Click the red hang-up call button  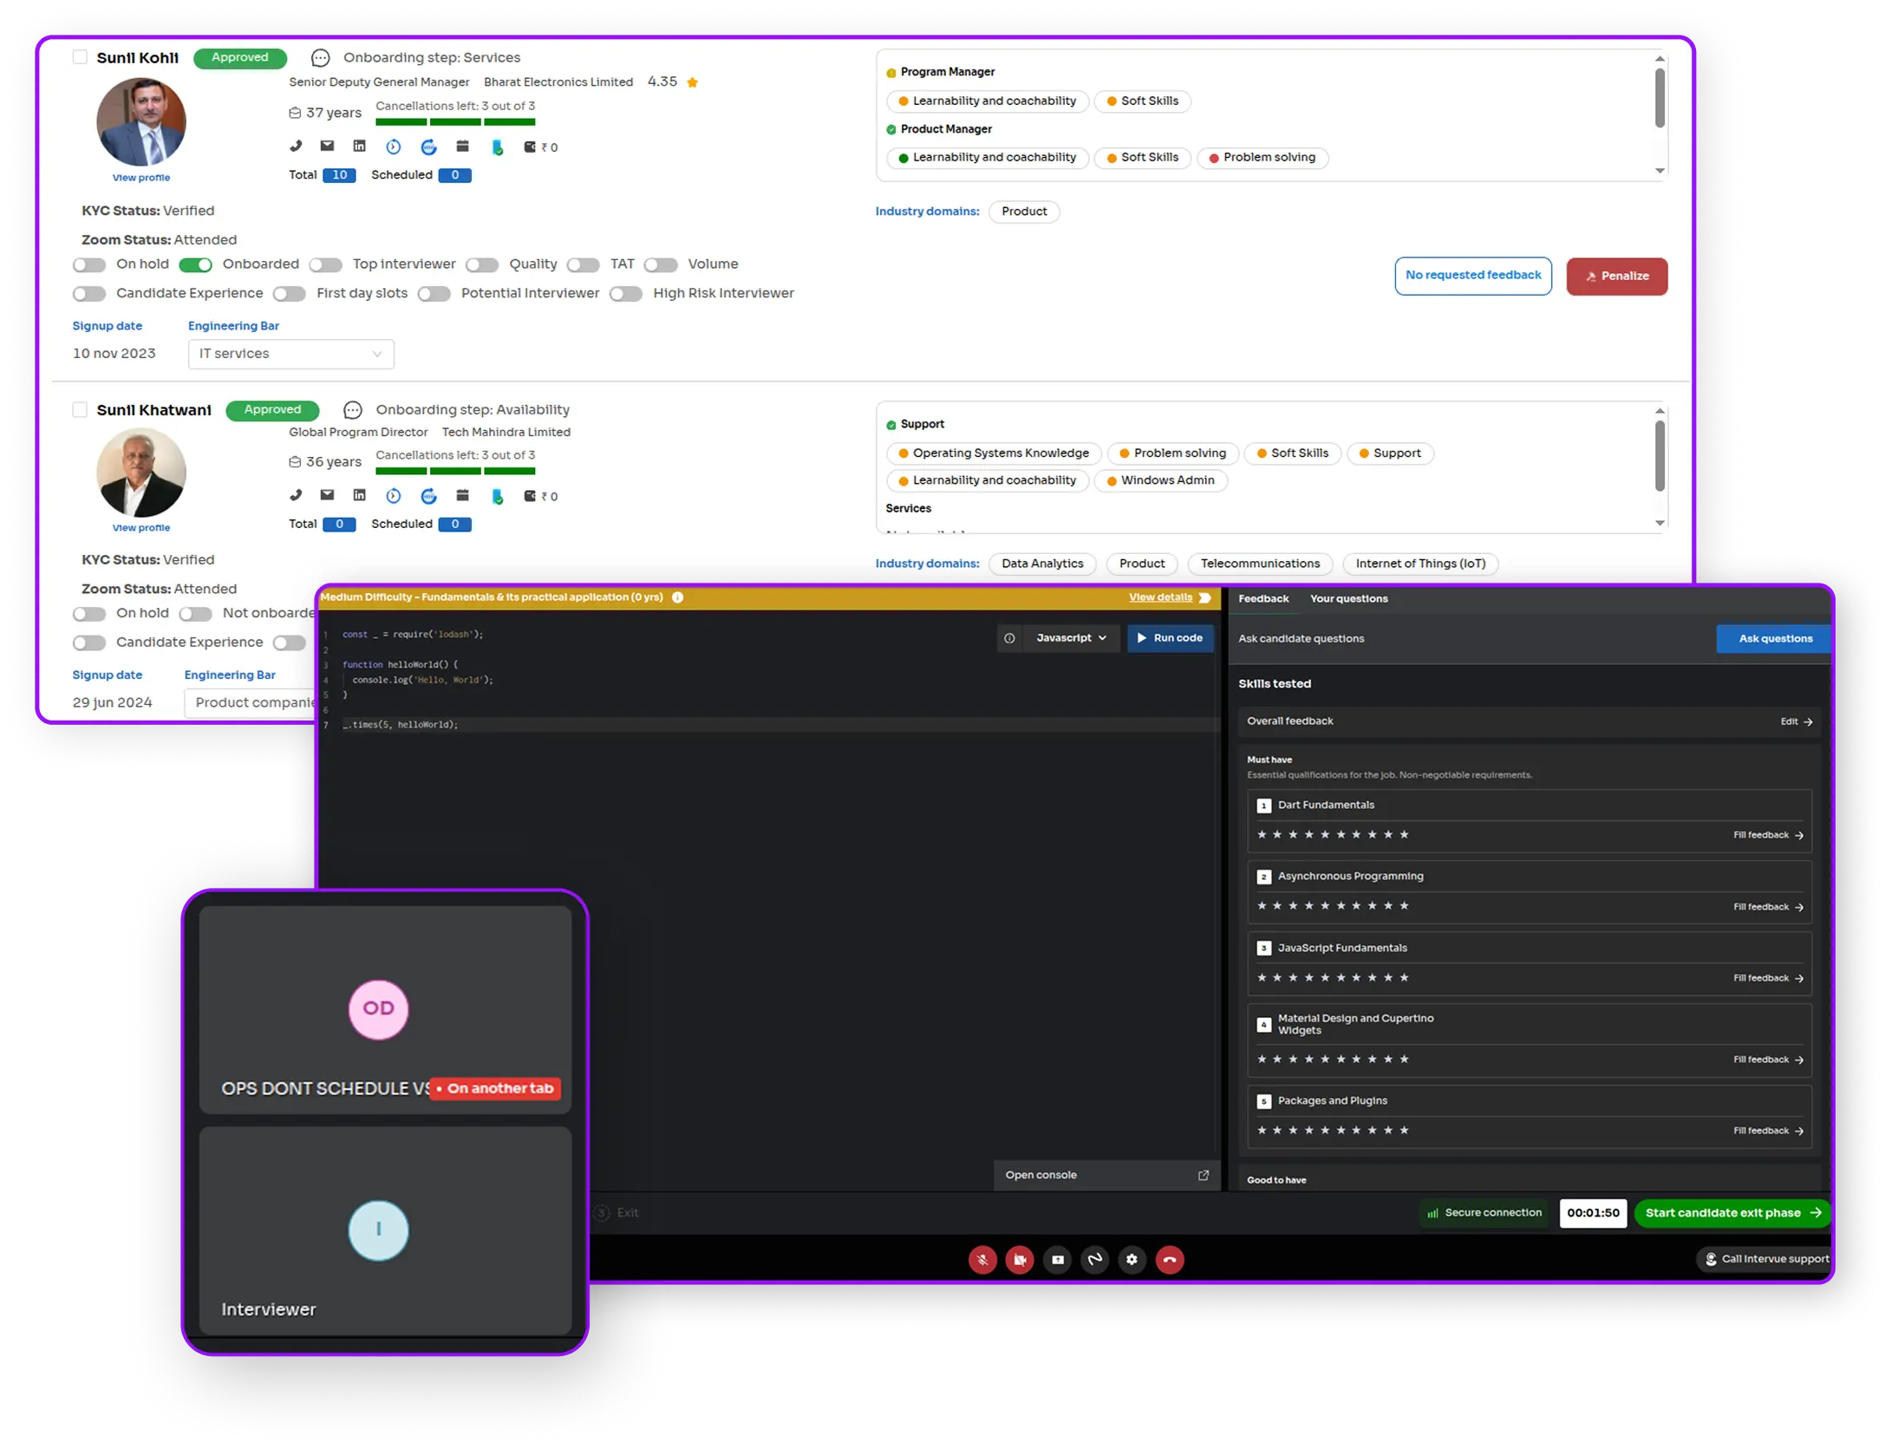[1170, 1260]
